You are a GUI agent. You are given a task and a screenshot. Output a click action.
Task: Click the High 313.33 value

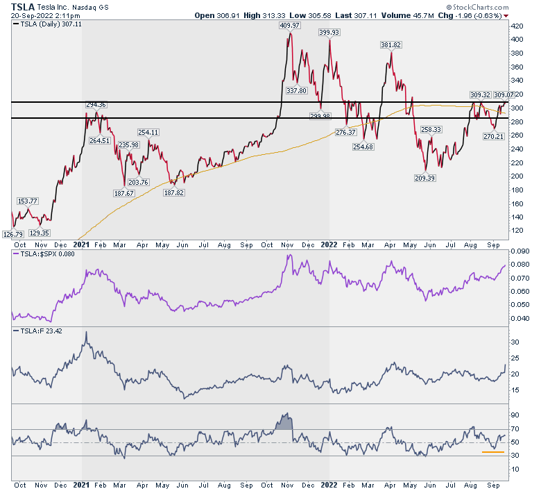[264, 15]
